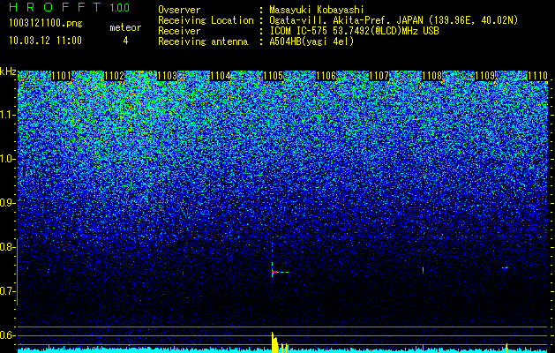Click the meteor count value 4
Image resolution: width=555 pixels, height=353 pixels.
tap(125, 41)
